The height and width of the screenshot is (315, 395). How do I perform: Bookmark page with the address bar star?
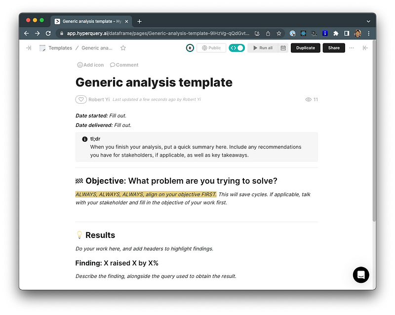[279, 34]
